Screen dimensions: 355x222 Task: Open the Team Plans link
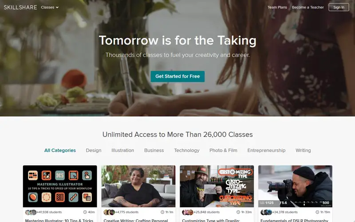[277, 7]
